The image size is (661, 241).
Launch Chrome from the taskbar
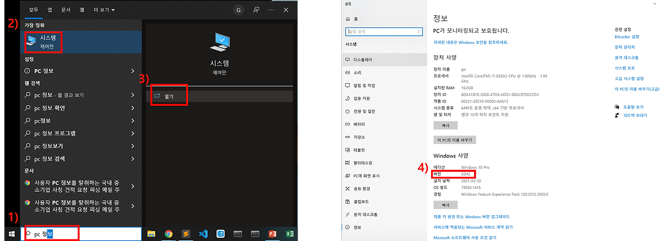168,234
